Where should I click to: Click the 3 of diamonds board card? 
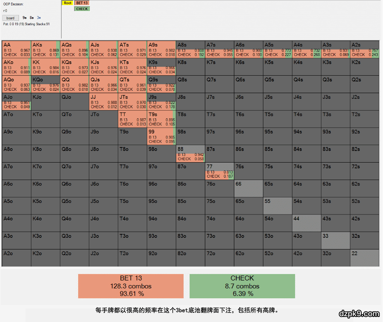(39, 18)
